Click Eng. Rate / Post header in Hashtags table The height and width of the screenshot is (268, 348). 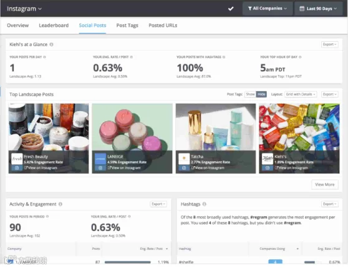pyautogui.click(x=329, y=249)
